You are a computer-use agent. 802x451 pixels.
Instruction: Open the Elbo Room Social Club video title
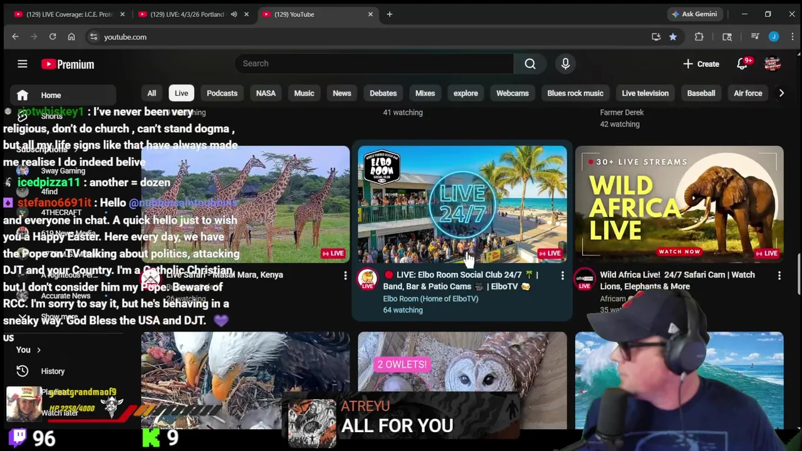point(461,281)
